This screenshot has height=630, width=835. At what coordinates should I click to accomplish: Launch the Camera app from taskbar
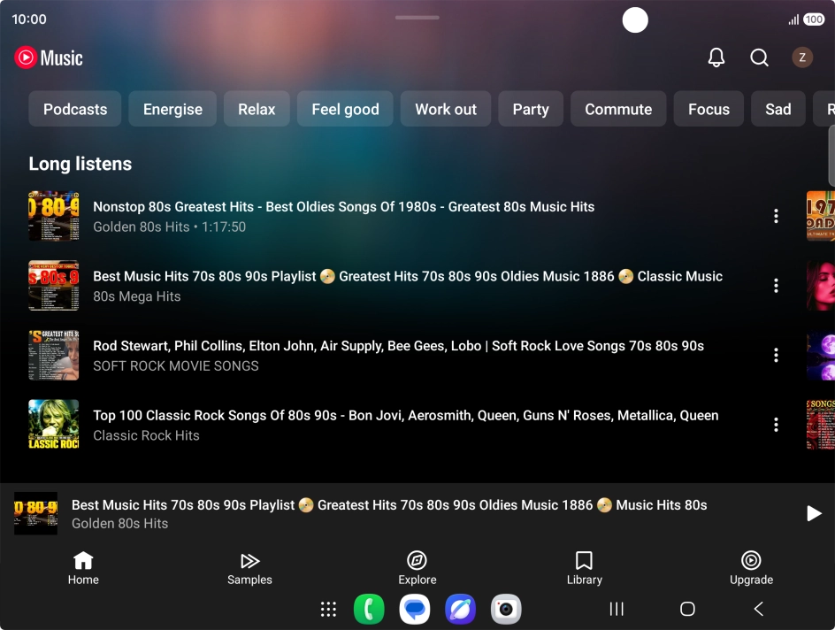pyautogui.click(x=506, y=609)
